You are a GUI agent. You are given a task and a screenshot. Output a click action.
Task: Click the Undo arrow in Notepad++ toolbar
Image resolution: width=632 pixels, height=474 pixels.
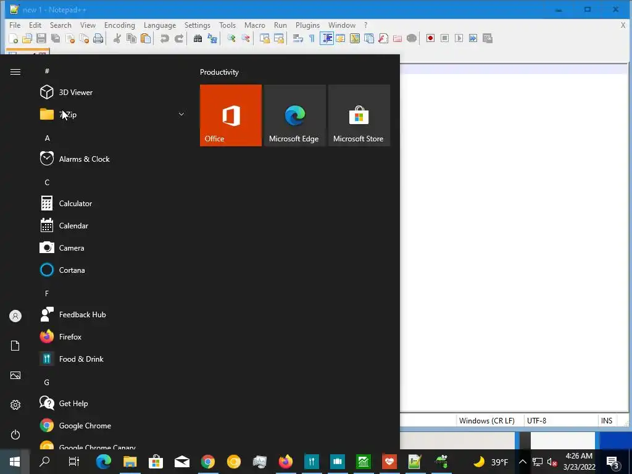click(164, 38)
